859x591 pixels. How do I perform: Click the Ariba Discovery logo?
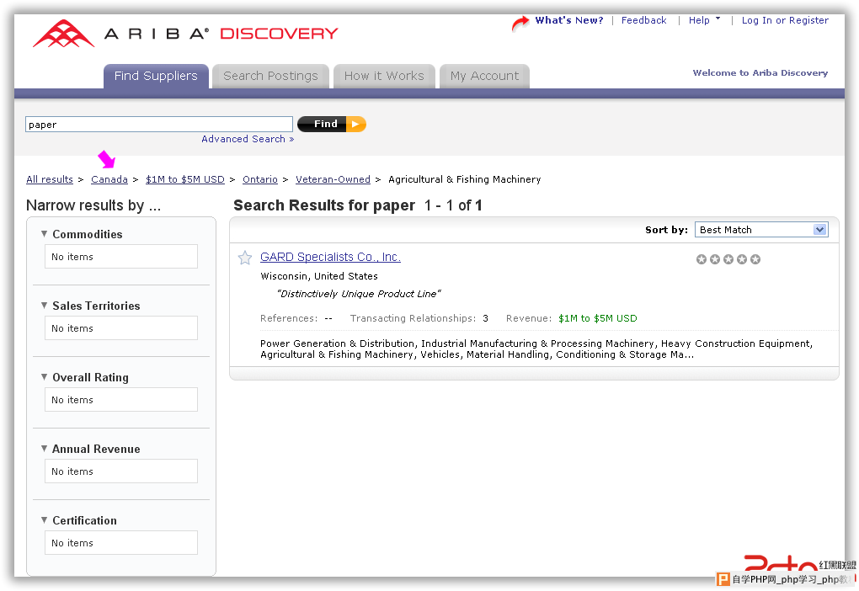(185, 34)
